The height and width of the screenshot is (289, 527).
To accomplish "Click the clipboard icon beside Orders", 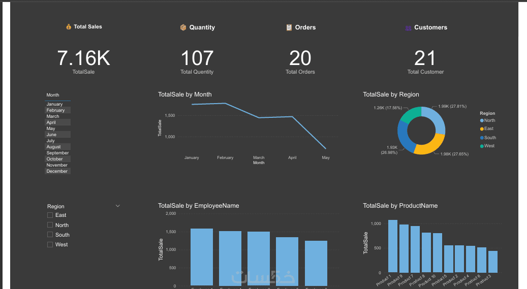I will (289, 27).
